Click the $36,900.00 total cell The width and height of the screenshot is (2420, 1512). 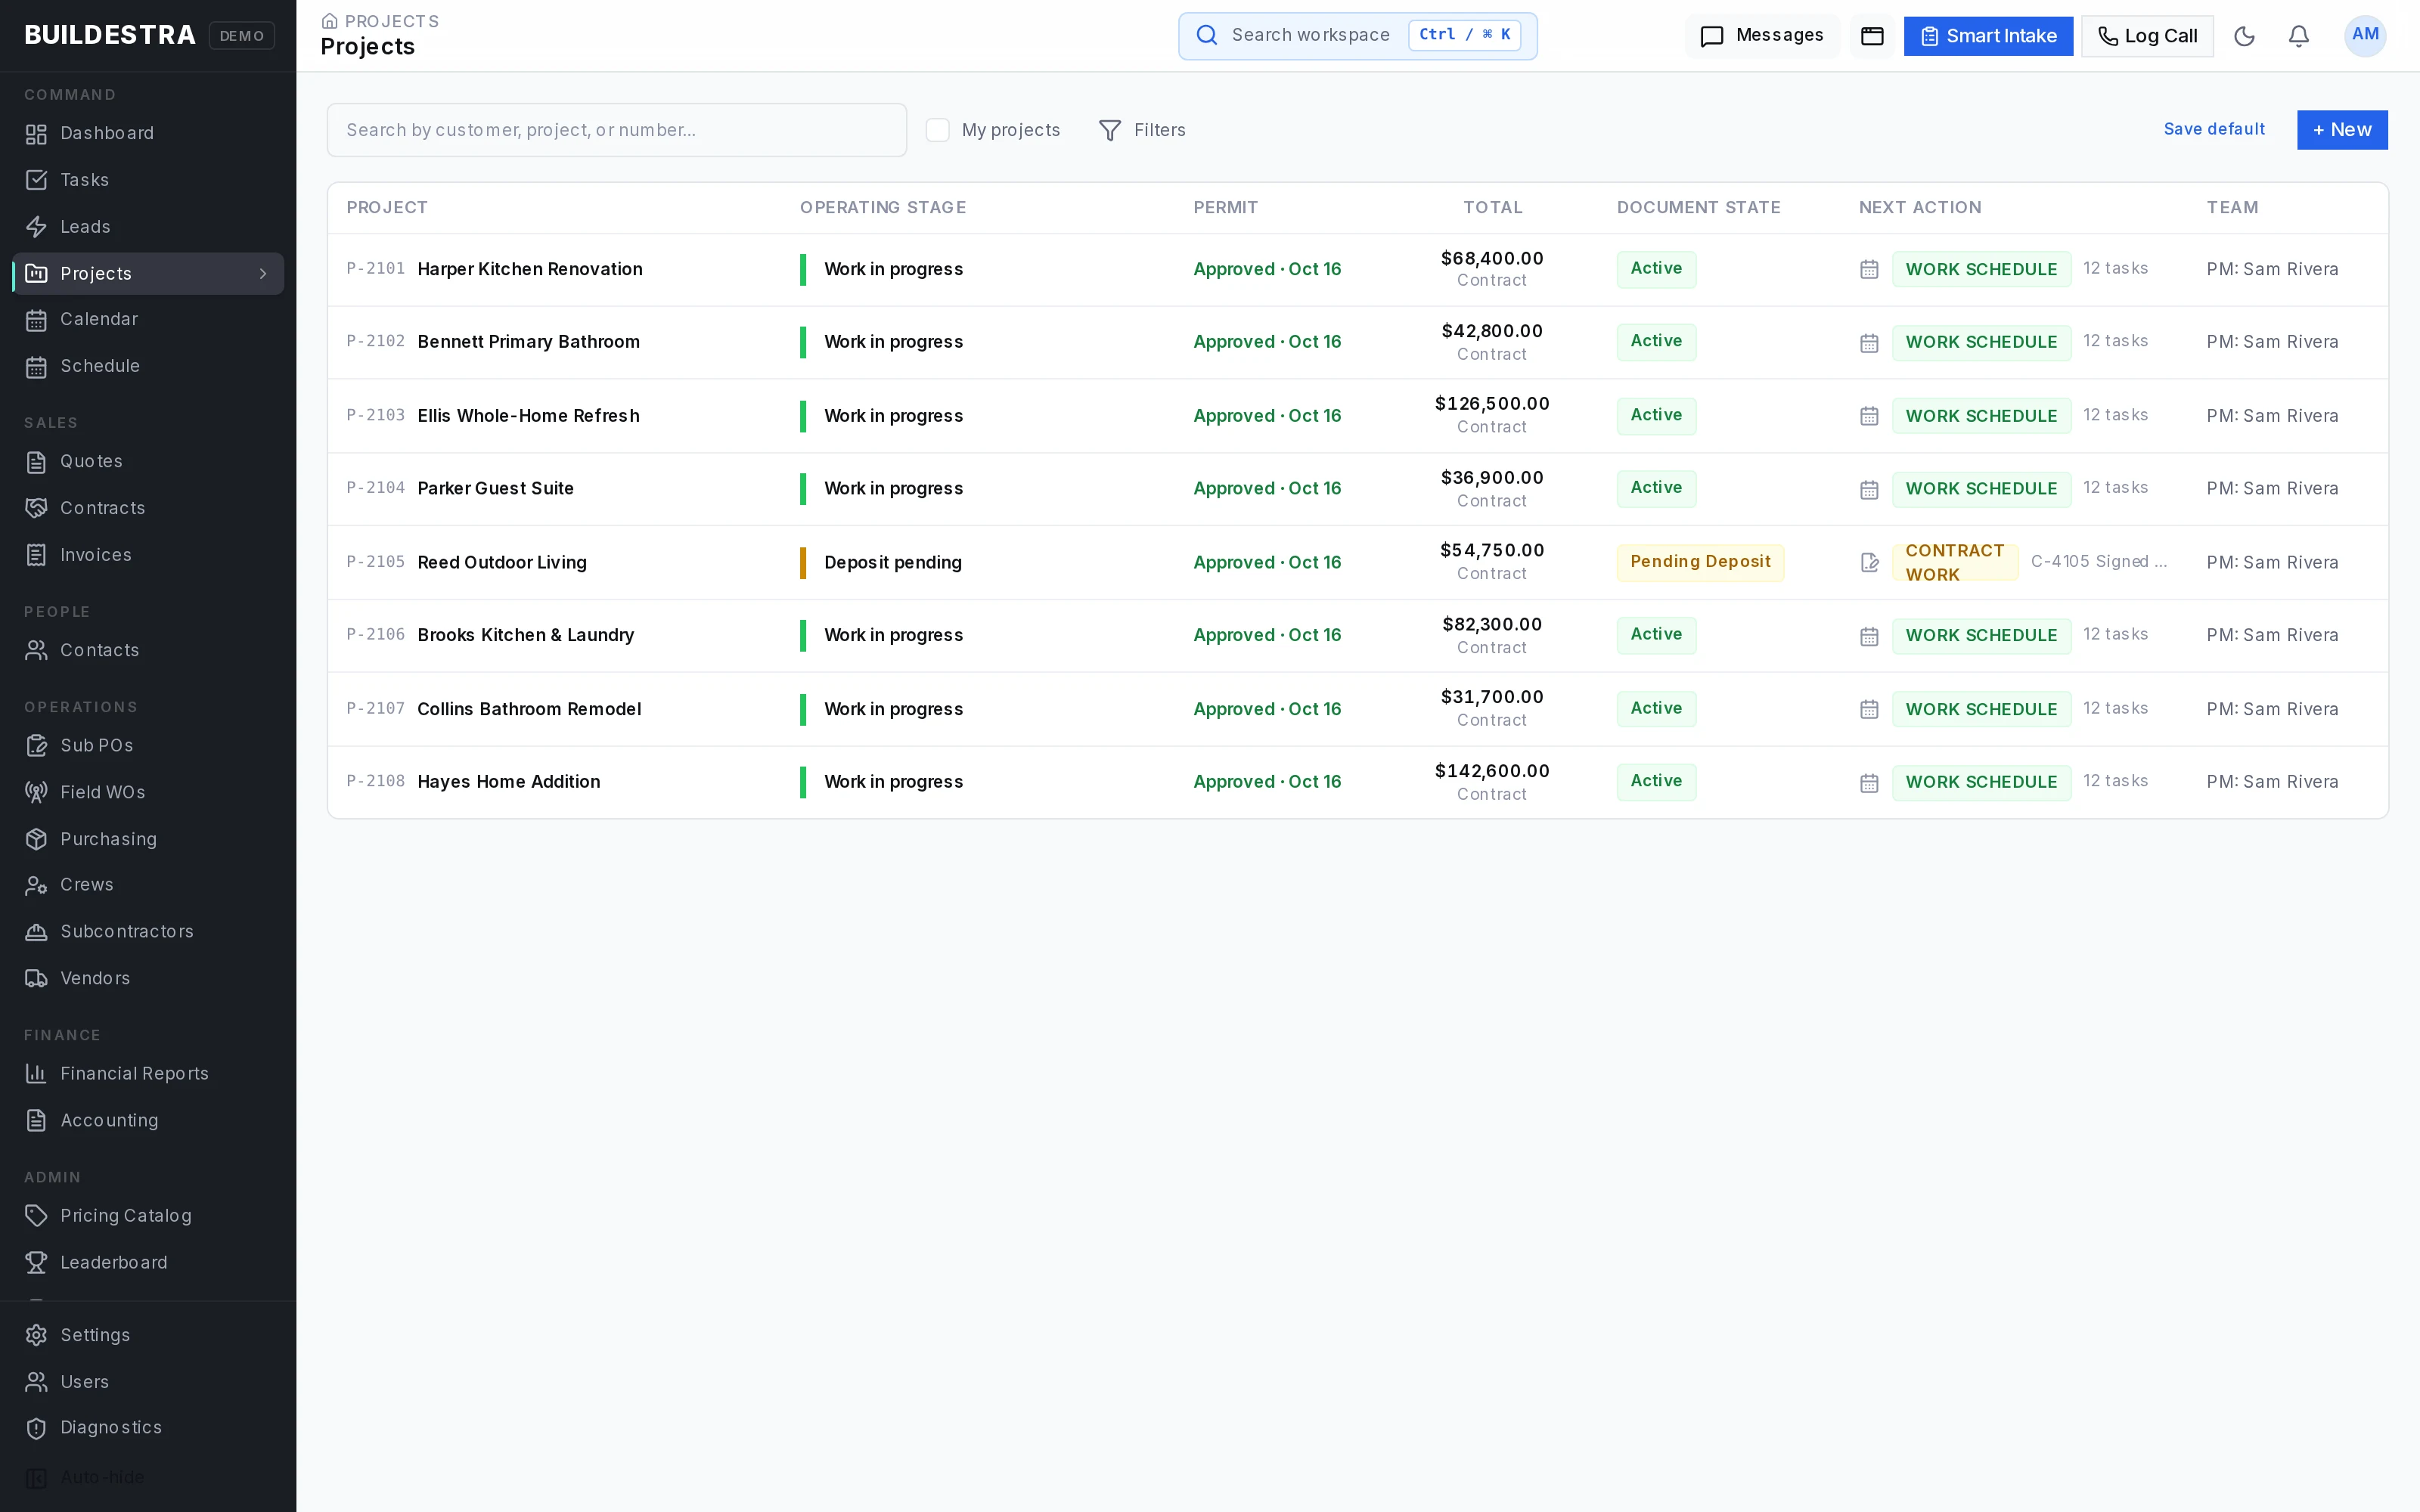pyautogui.click(x=1492, y=478)
